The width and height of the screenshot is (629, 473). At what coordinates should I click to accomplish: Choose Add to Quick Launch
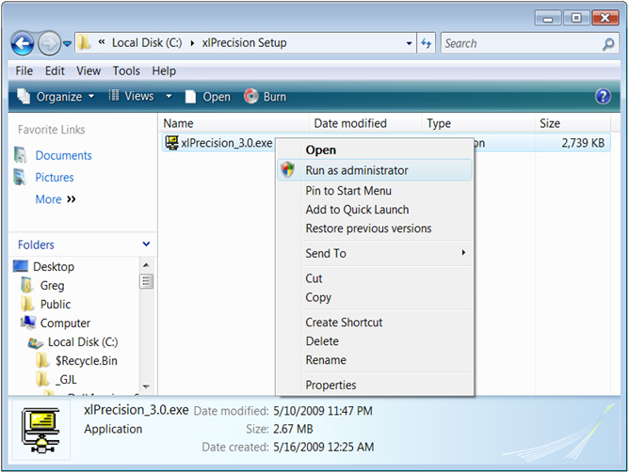[x=375, y=210]
